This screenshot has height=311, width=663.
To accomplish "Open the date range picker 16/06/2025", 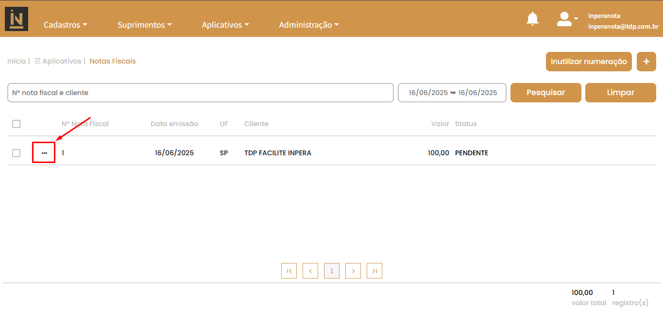I will [452, 93].
